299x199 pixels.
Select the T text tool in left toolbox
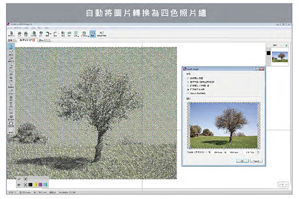11,104
